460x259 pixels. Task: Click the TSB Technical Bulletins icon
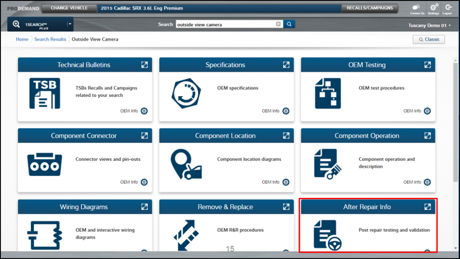tap(44, 93)
